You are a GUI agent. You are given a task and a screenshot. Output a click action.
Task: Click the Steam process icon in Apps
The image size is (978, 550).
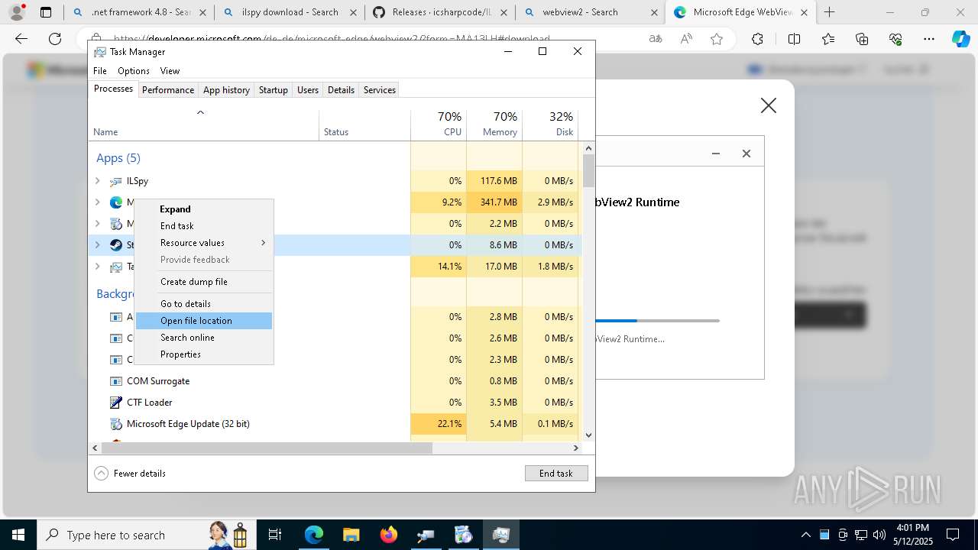[116, 245]
